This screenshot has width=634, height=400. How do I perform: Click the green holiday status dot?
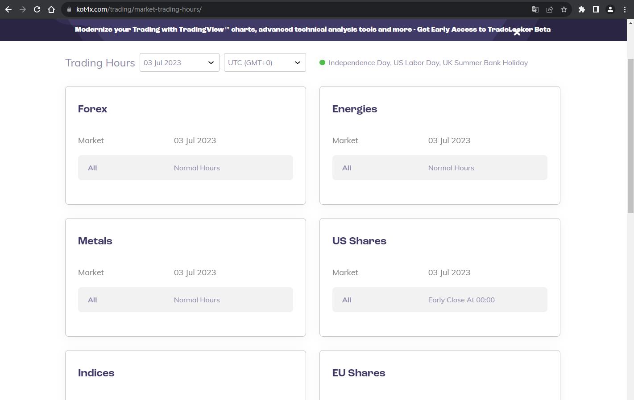[322, 62]
